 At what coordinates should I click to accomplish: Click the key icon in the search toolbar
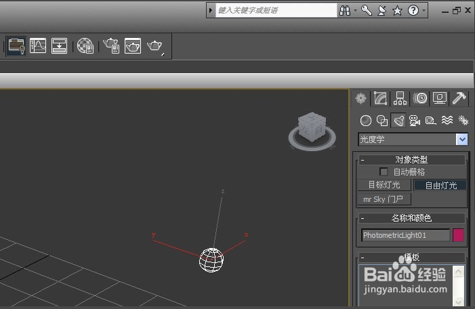coord(367,11)
